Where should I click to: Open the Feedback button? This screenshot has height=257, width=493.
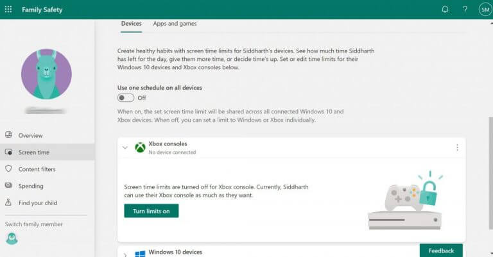pyautogui.click(x=441, y=251)
